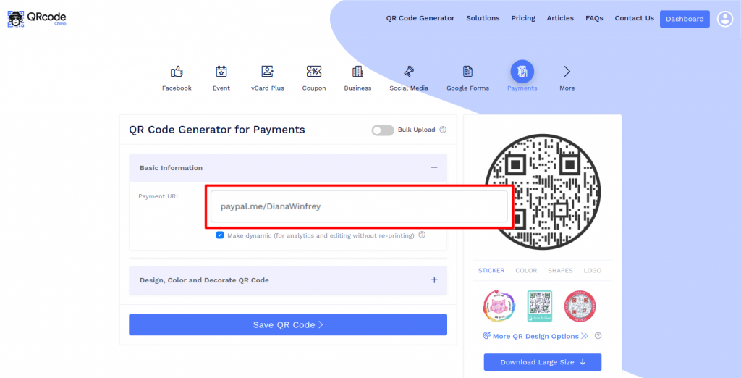
Task: Click the Bulk Upload help icon
Action: click(443, 130)
